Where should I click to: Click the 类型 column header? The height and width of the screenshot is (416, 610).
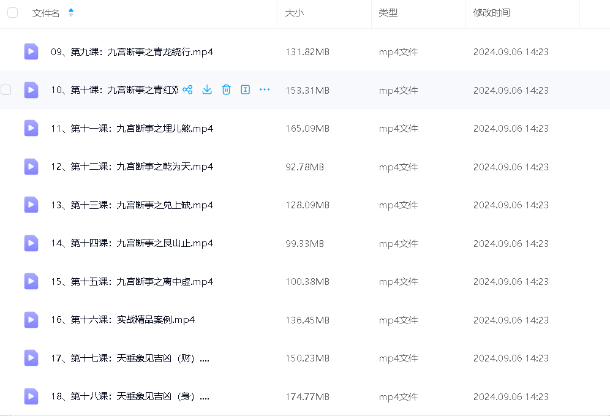[388, 13]
